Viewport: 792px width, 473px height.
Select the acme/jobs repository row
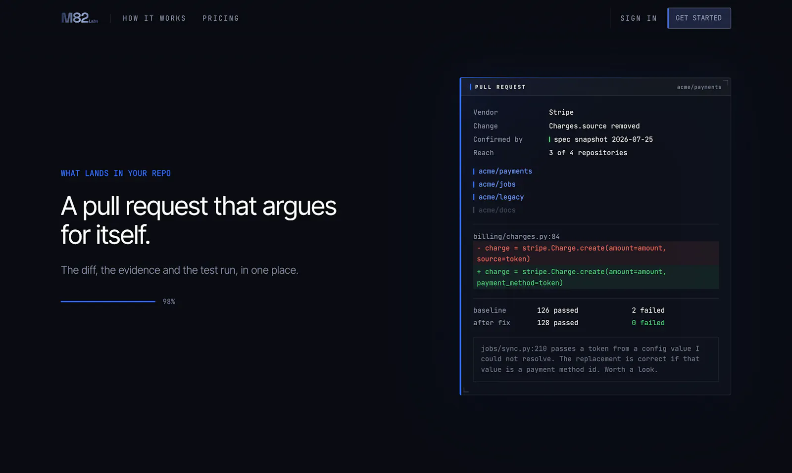[x=495, y=184]
